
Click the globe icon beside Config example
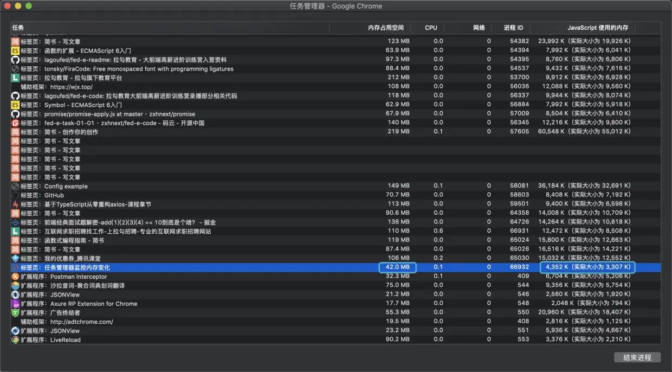pyautogui.click(x=15, y=186)
